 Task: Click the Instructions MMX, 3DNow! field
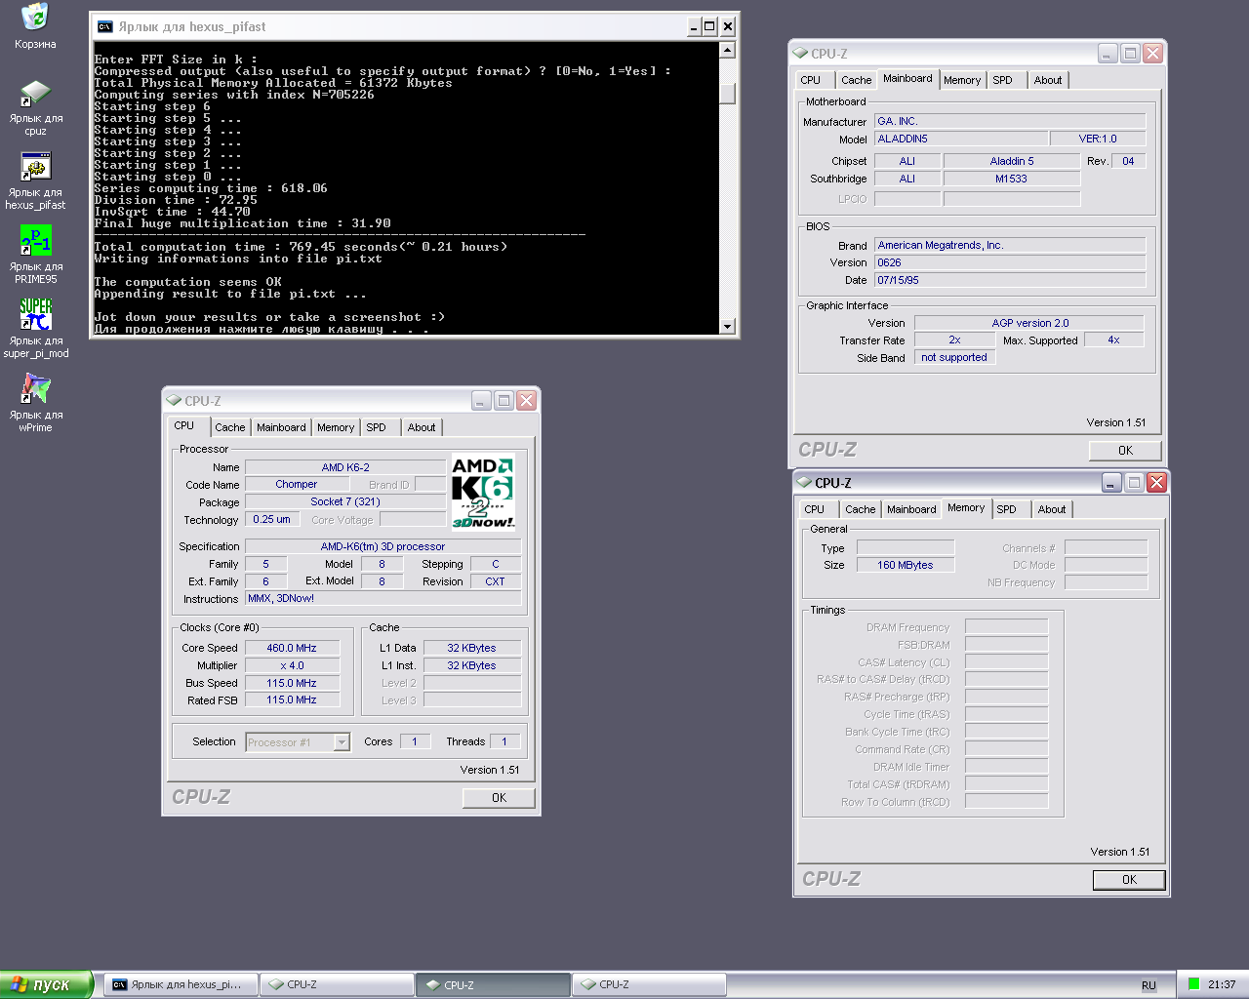click(x=383, y=598)
